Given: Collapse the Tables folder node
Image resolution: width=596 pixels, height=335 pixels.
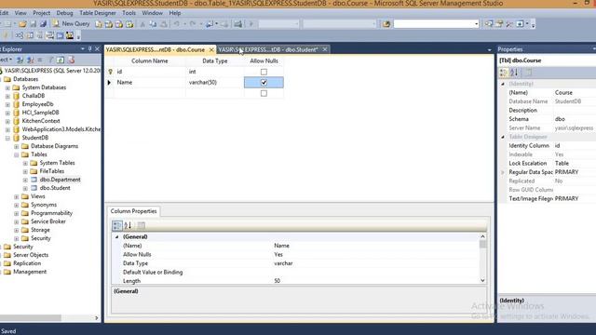Looking at the screenshot, I should tap(17, 154).
